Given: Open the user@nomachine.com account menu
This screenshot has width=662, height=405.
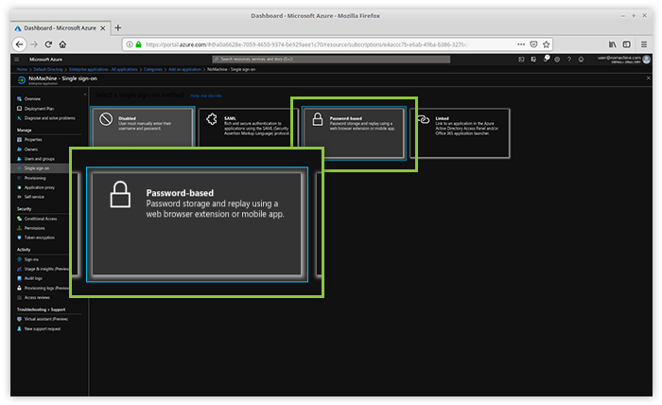Looking at the screenshot, I should [x=624, y=59].
